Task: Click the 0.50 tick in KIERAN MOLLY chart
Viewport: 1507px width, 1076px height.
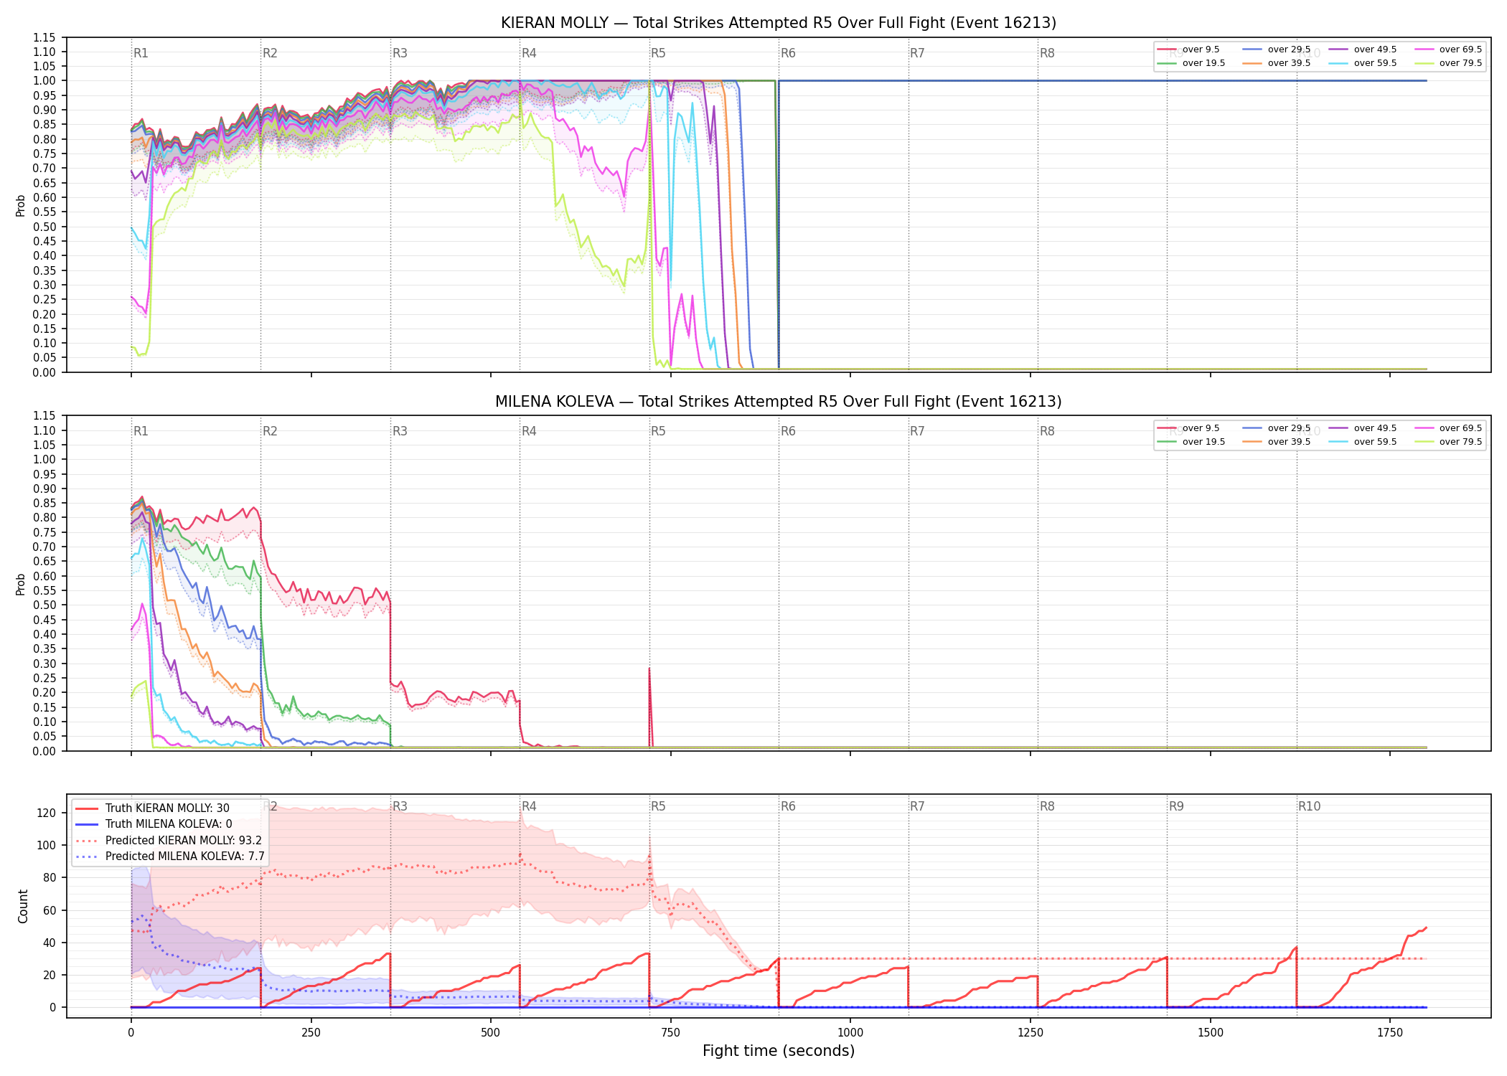Action: pos(44,227)
